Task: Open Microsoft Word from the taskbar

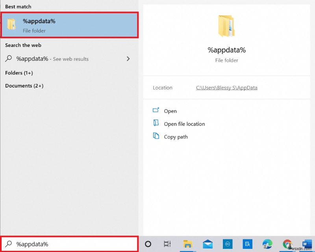Action: [x=307, y=245]
